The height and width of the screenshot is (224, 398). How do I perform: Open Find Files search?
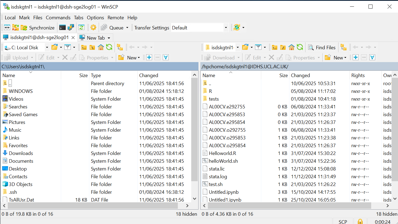pos(322,47)
